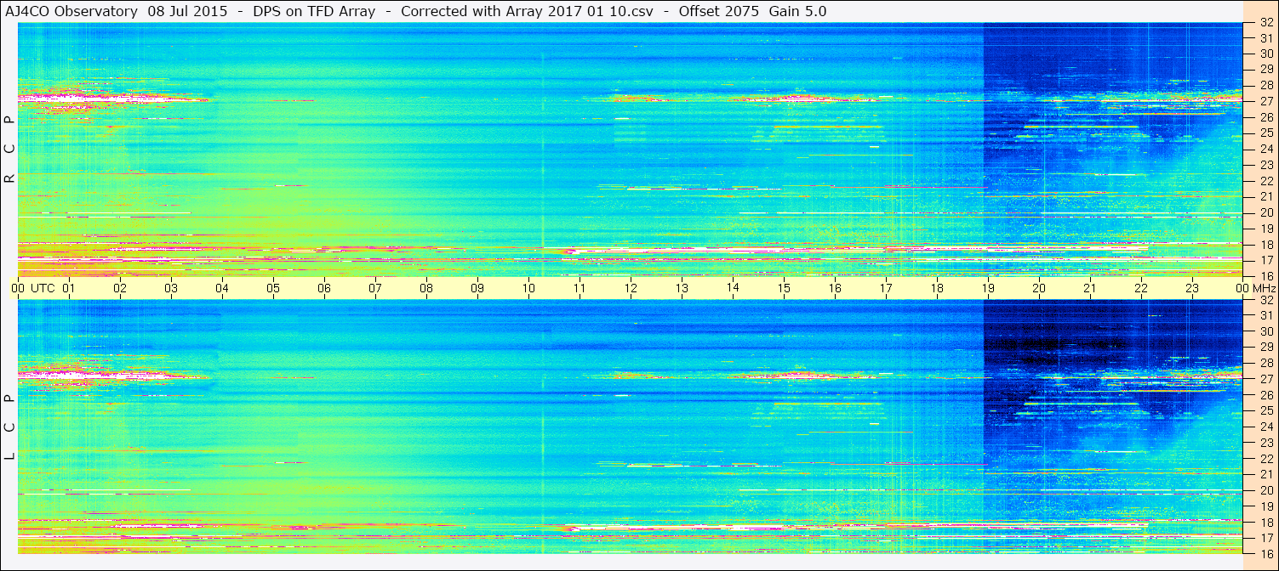Click hour marker 13 on time axis
The image size is (1279, 571).
682,288
